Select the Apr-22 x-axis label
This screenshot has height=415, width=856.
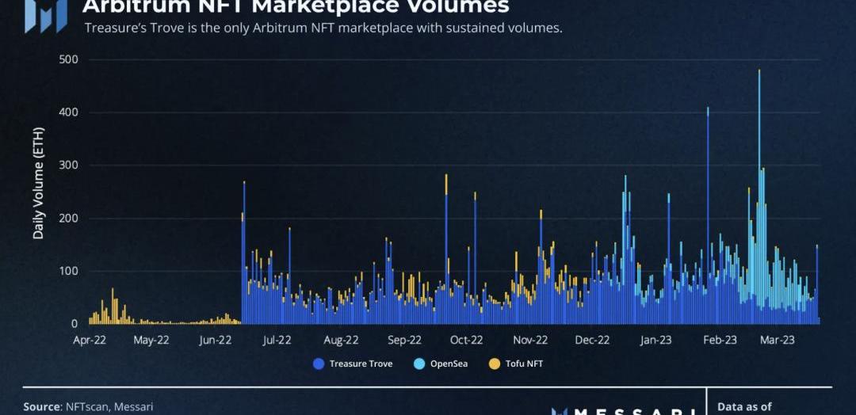[x=88, y=341]
